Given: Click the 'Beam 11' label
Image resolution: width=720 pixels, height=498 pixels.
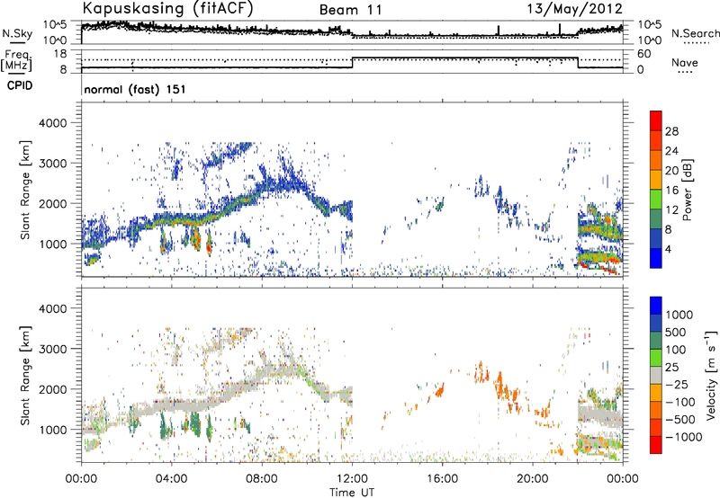Looking at the screenshot, I should click(350, 10).
